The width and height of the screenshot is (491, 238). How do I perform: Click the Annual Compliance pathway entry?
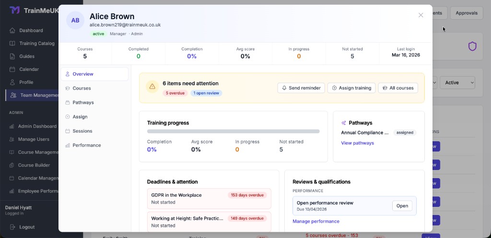tap(365, 133)
